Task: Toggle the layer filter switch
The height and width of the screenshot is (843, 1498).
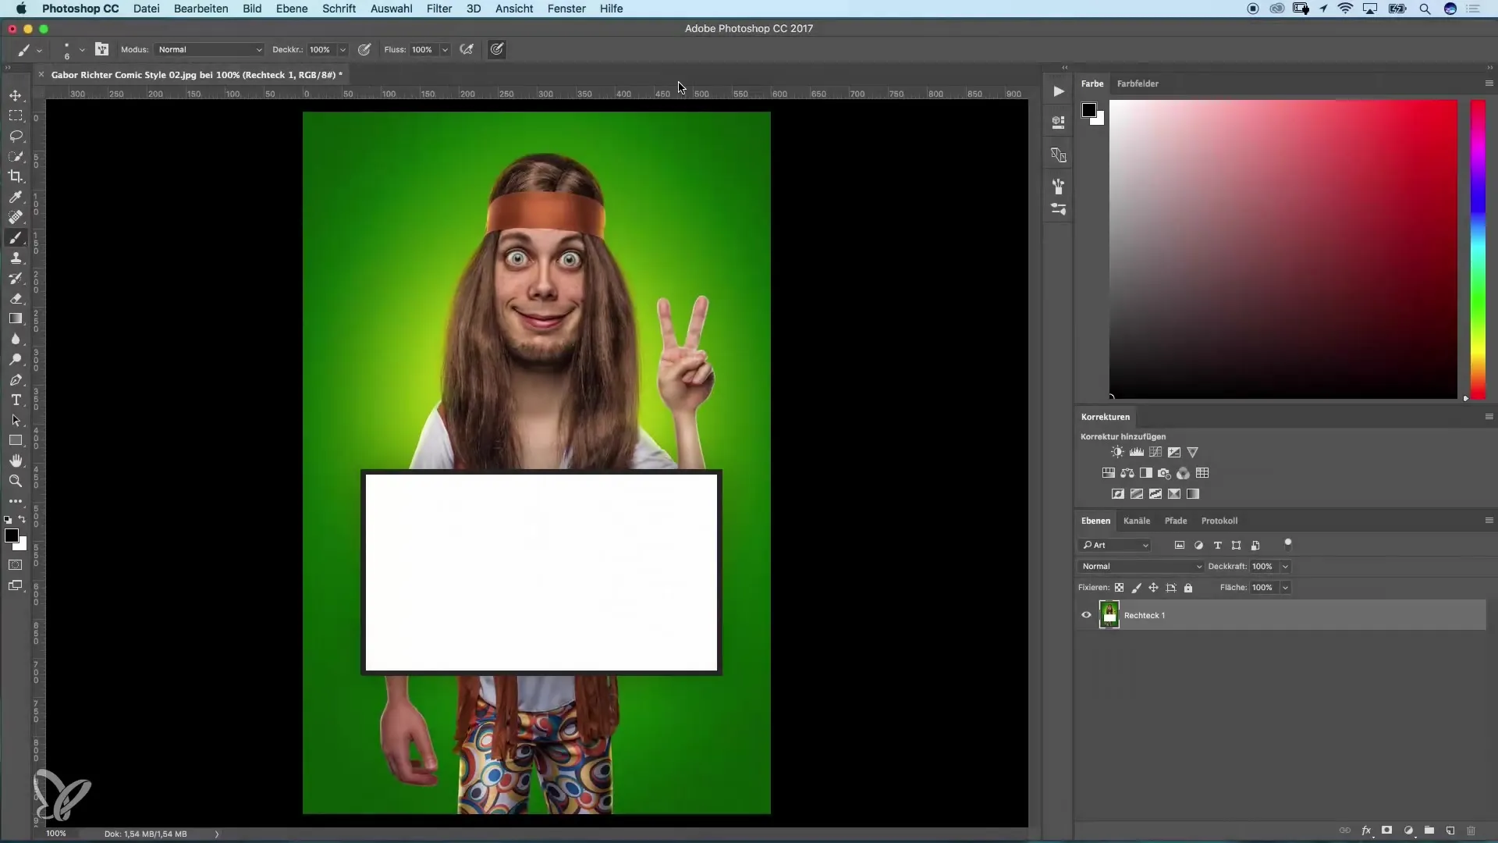Action: click(1288, 544)
